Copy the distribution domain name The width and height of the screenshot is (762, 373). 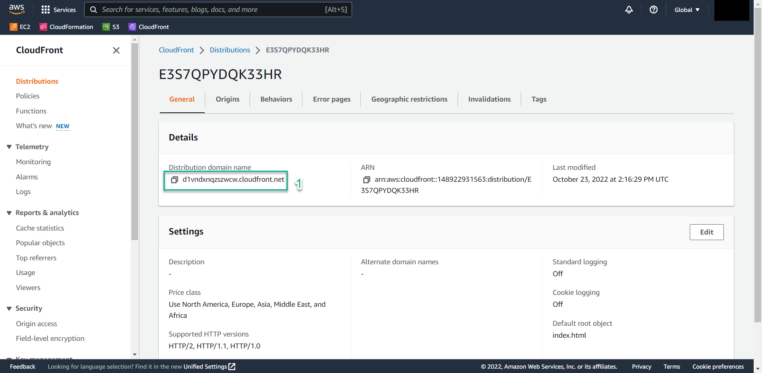click(174, 180)
